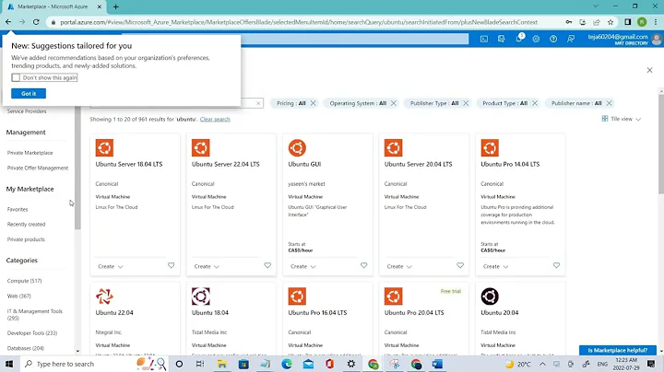Select Private Marketplace menu item
The image size is (664, 372).
[x=30, y=153]
